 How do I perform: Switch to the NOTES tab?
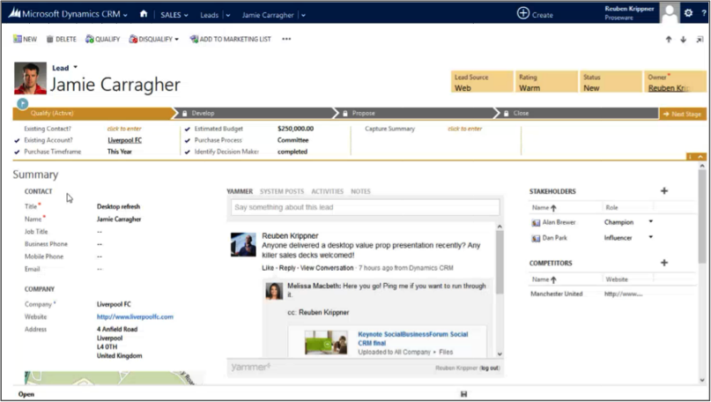tap(360, 191)
